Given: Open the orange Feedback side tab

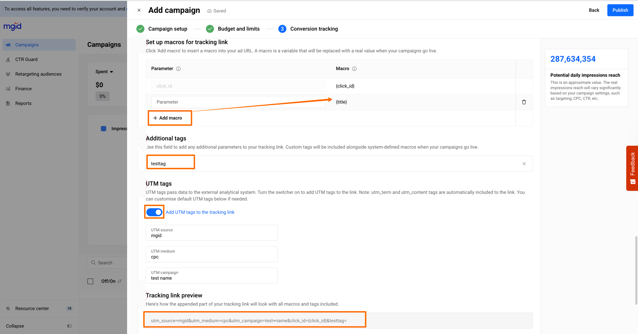Looking at the screenshot, I should click(x=632, y=168).
